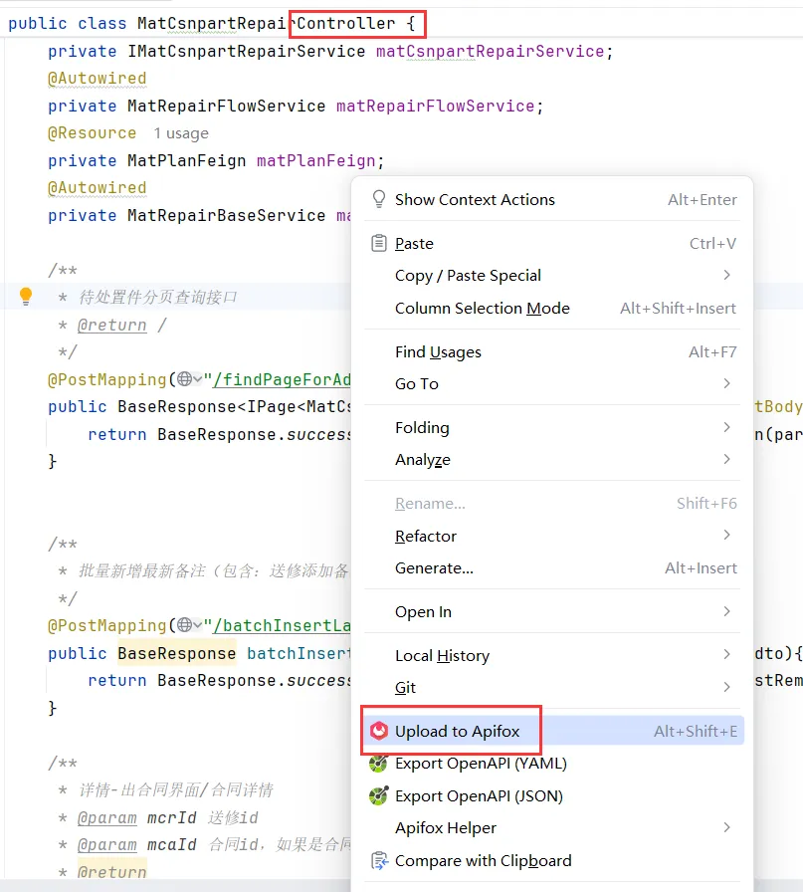Select Paste from the context menu

[x=553, y=244]
